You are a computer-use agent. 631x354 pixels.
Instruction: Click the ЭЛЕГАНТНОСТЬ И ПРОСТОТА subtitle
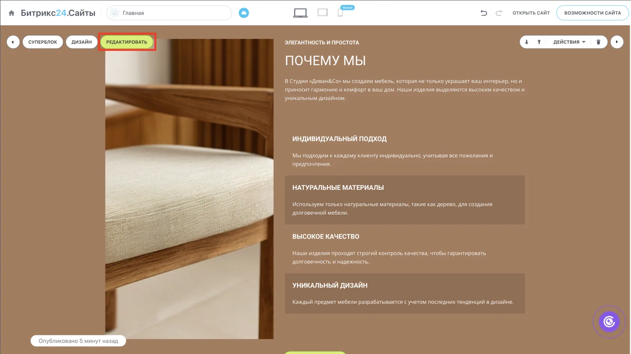tap(322, 43)
